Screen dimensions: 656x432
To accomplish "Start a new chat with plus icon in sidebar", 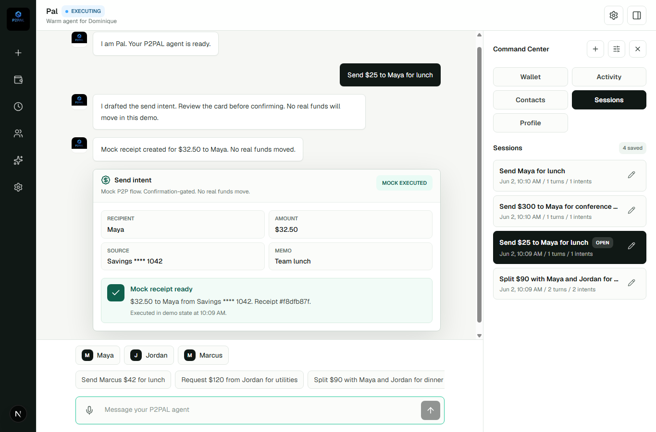I will point(18,53).
